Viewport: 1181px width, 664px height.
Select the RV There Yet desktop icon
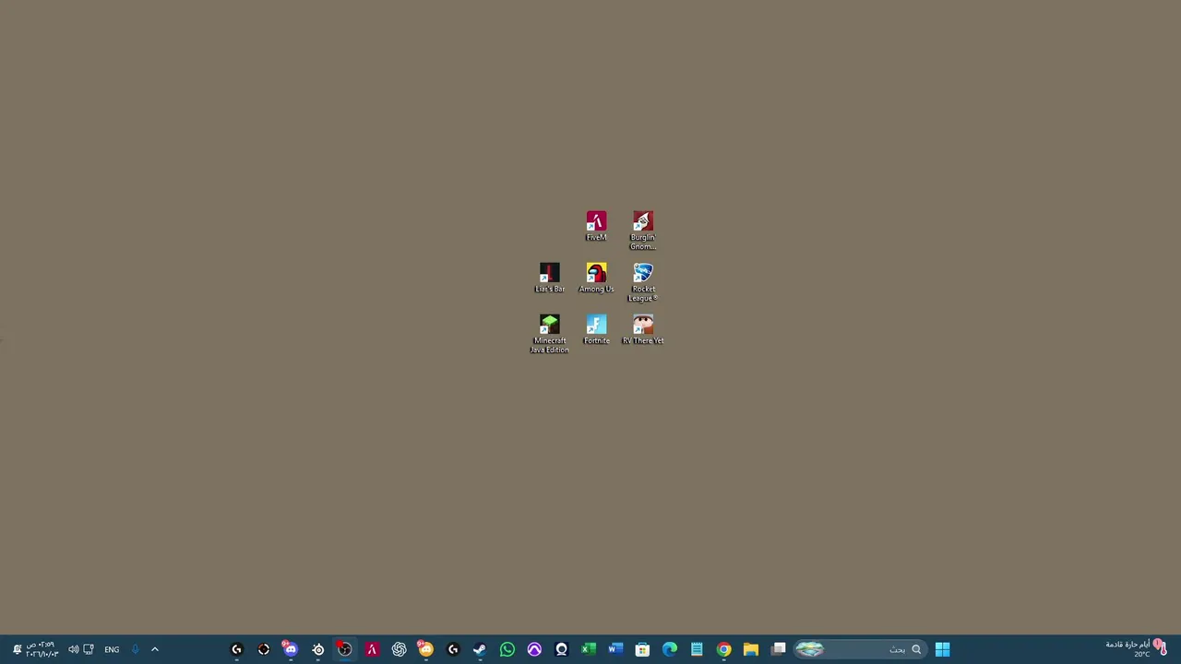tap(643, 330)
